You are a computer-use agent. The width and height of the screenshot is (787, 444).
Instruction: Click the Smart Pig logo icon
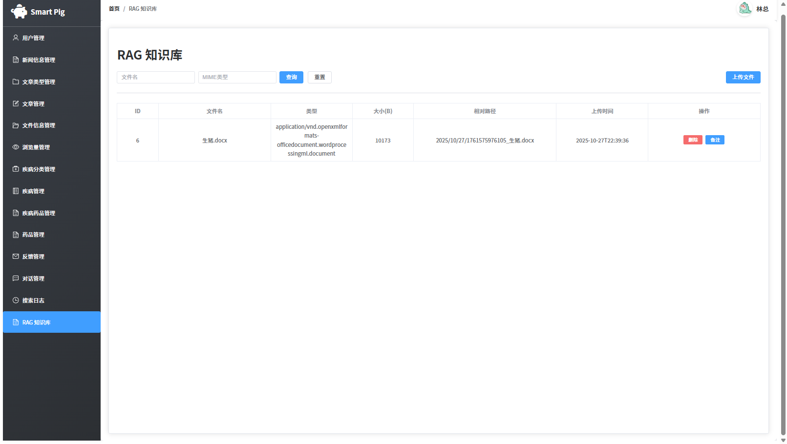19,11
